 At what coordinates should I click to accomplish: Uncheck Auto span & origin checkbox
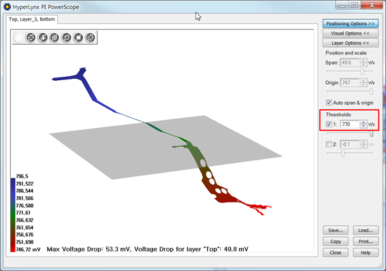(x=329, y=103)
